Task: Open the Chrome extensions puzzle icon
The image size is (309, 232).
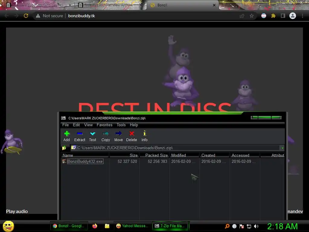Action: point(273,16)
